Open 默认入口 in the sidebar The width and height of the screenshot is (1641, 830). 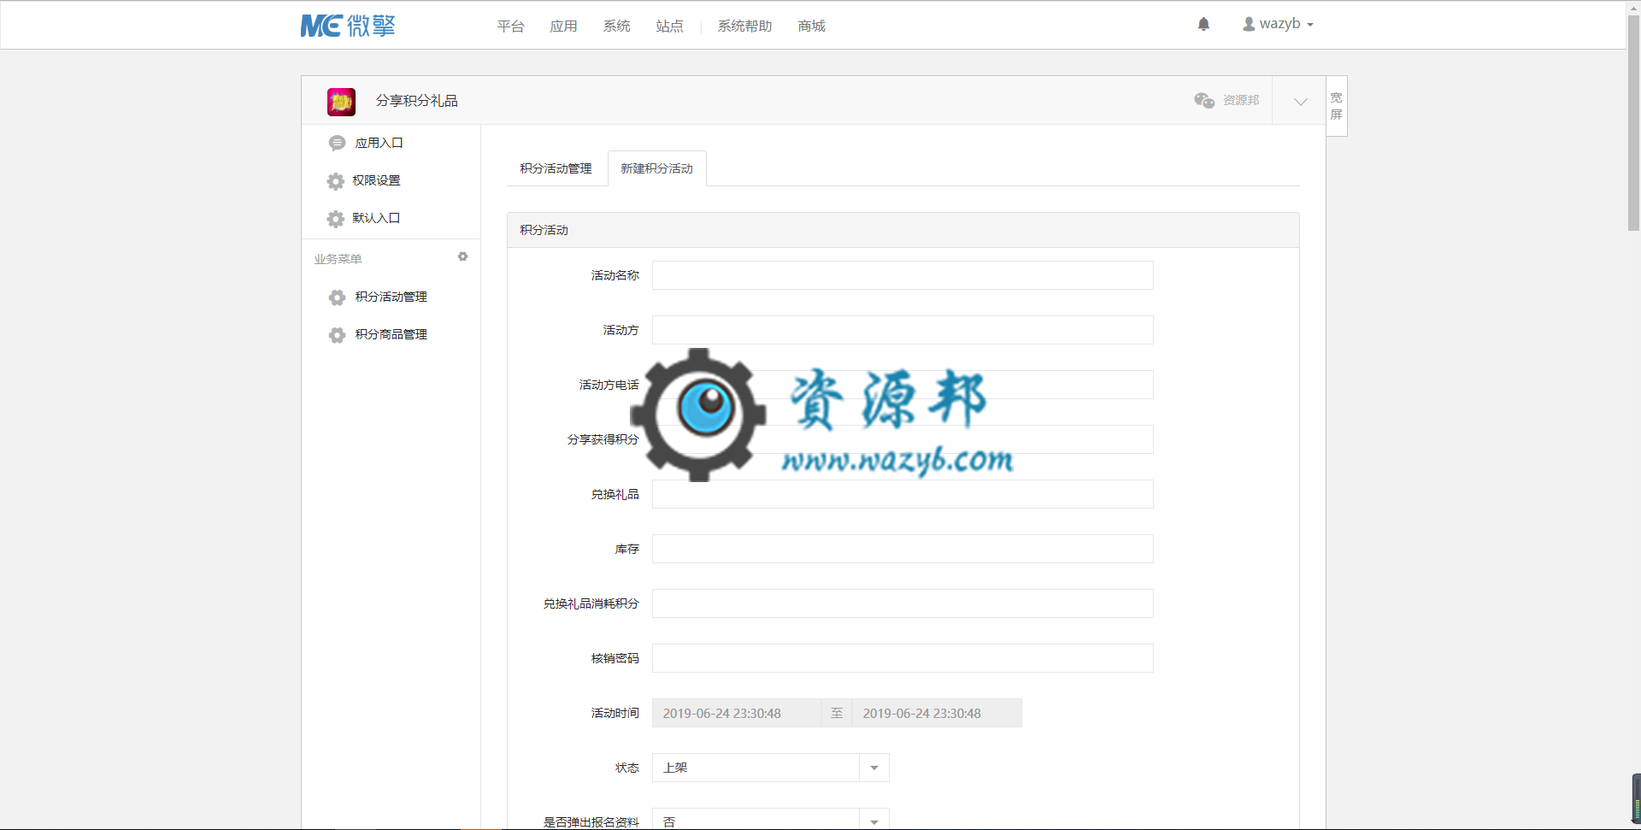coord(376,218)
